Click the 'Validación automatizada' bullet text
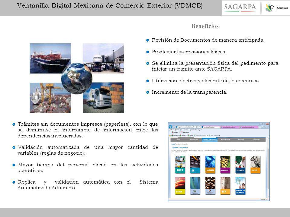290x217 pixels. [x=88, y=150]
